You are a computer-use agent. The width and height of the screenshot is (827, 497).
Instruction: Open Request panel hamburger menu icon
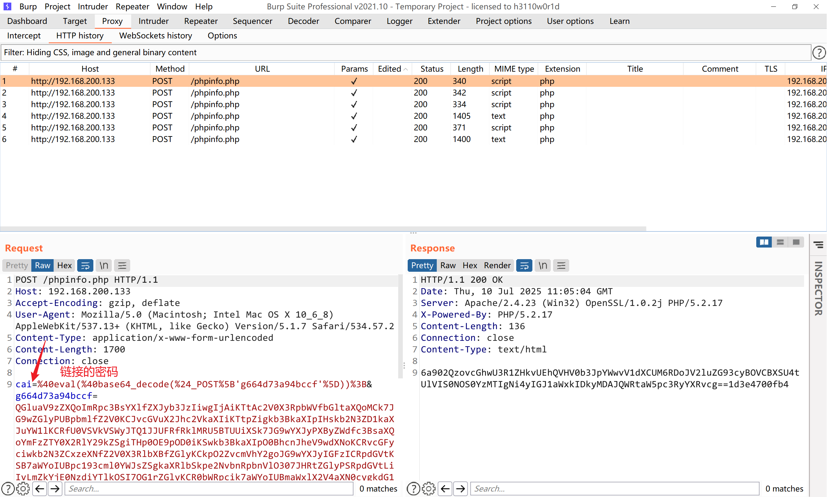point(122,266)
